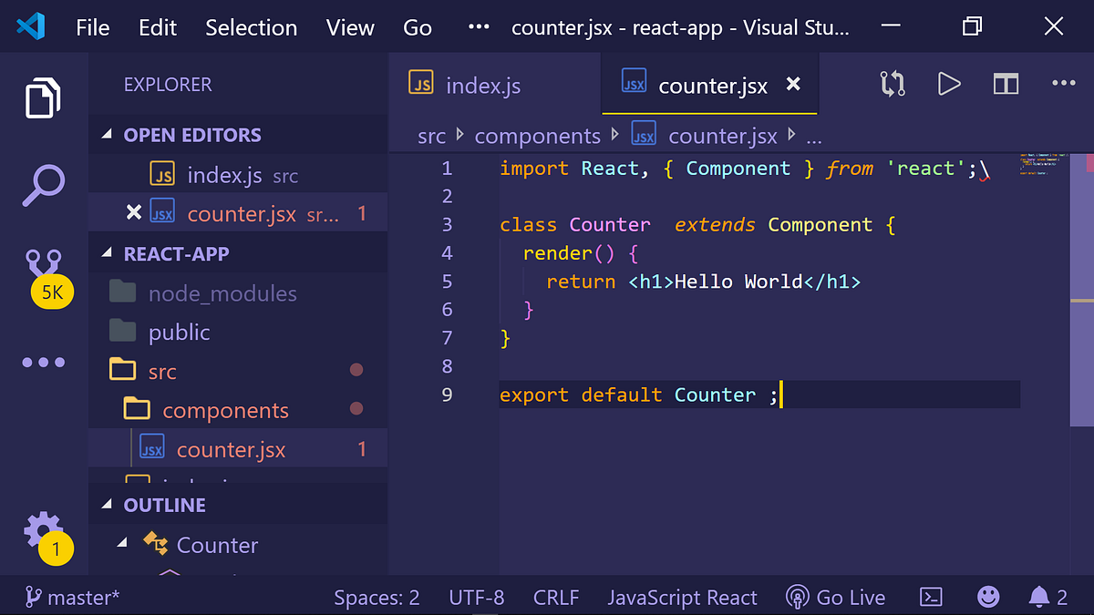1094x615 pixels.
Task: Open Source Control with 5K pending changes
Action: tap(43, 264)
